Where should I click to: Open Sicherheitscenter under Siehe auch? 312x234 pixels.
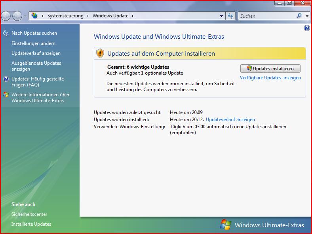pyautogui.click(x=29, y=214)
